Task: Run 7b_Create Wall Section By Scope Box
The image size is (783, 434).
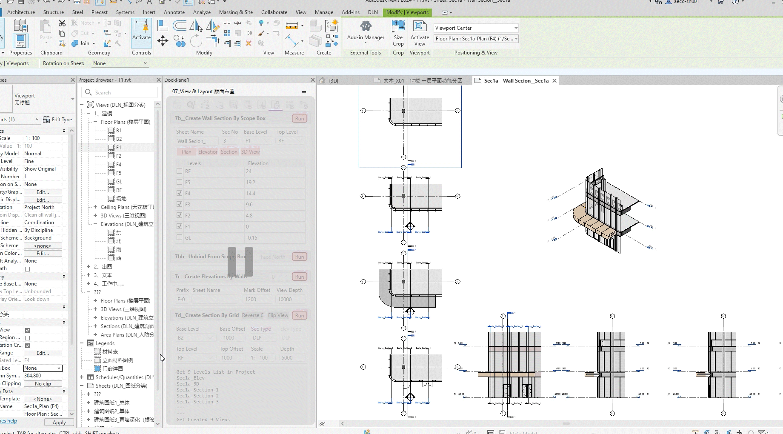Action: pyautogui.click(x=300, y=119)
